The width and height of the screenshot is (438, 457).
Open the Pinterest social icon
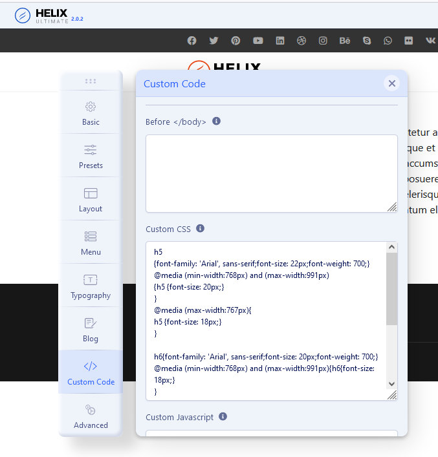(235, 41)
